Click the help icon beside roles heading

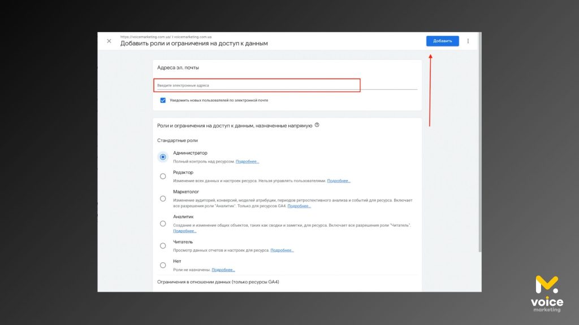(x=317, y=125)
